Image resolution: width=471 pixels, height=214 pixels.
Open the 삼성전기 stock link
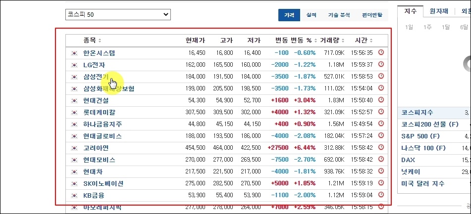[96, 77]
